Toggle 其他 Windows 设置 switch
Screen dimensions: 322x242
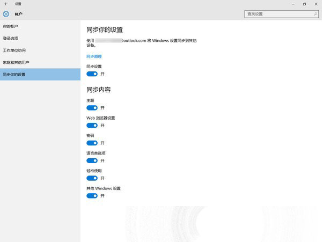(92, 196)
